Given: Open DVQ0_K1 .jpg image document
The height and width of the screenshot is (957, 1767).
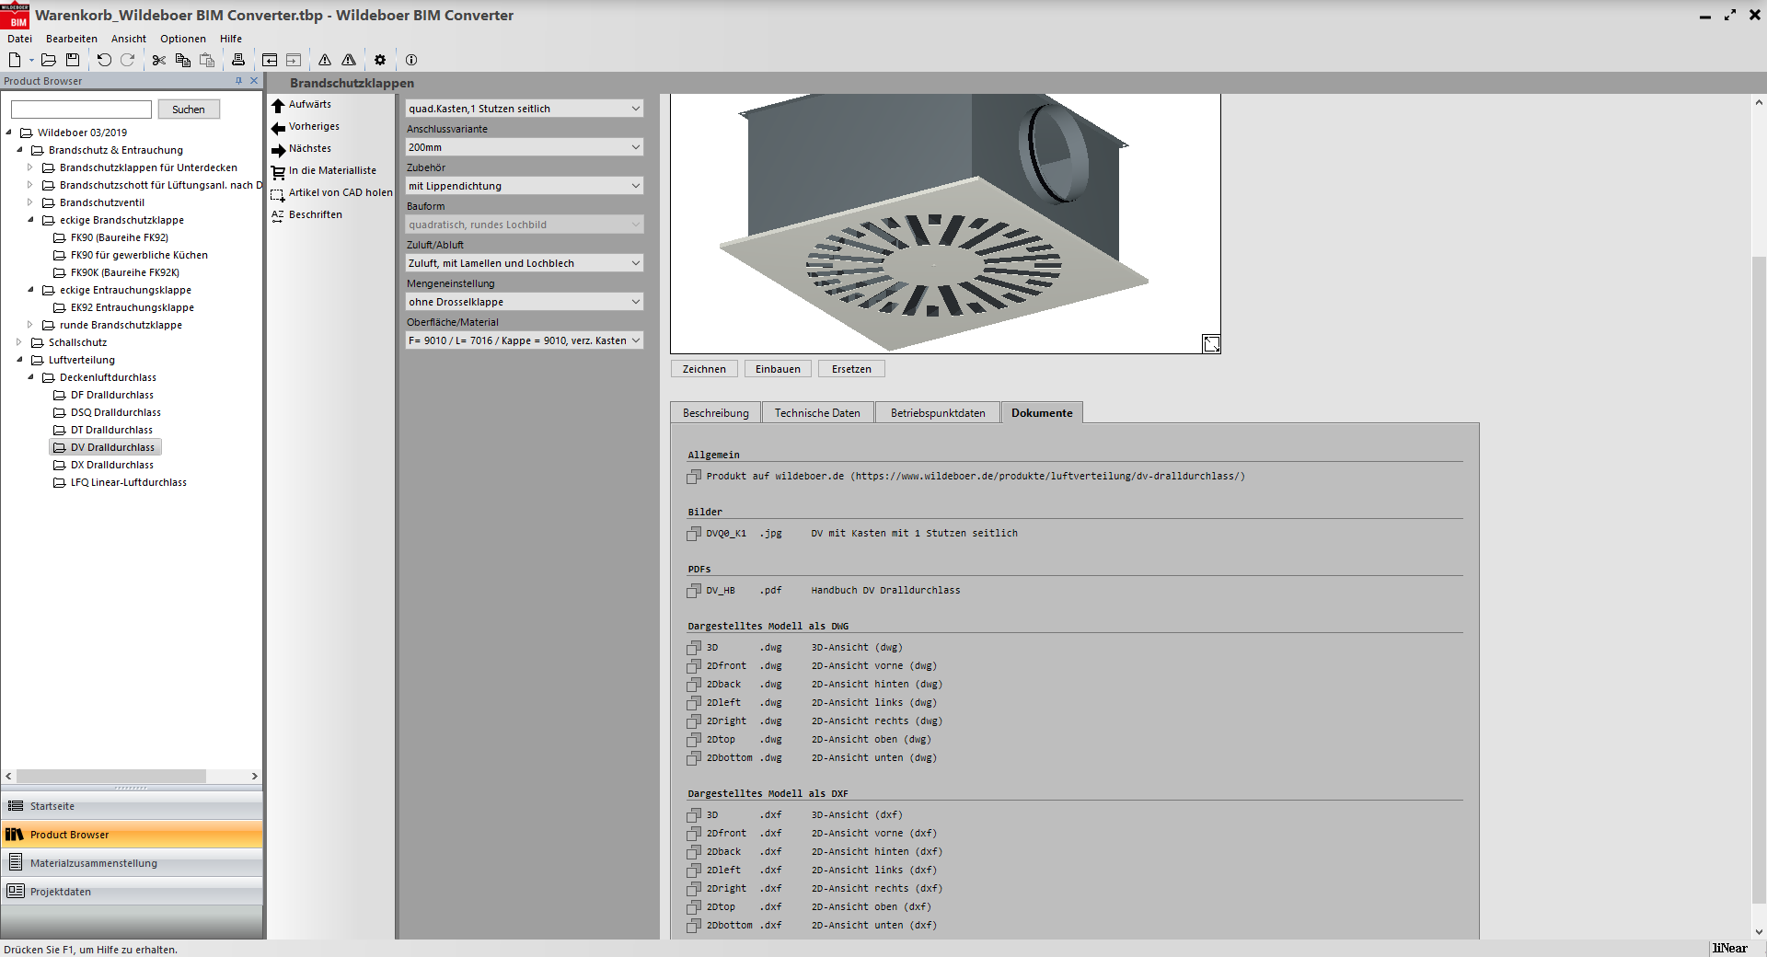Looking at the screenshot, I should [x=852, y=534].
